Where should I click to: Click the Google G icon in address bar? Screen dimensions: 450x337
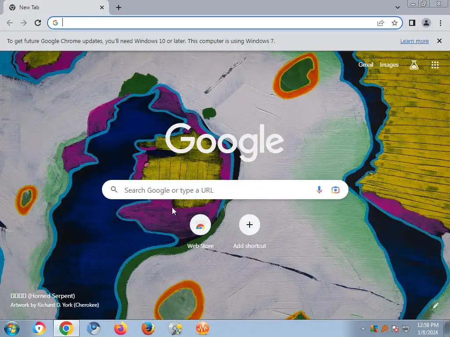click(55, 23)
